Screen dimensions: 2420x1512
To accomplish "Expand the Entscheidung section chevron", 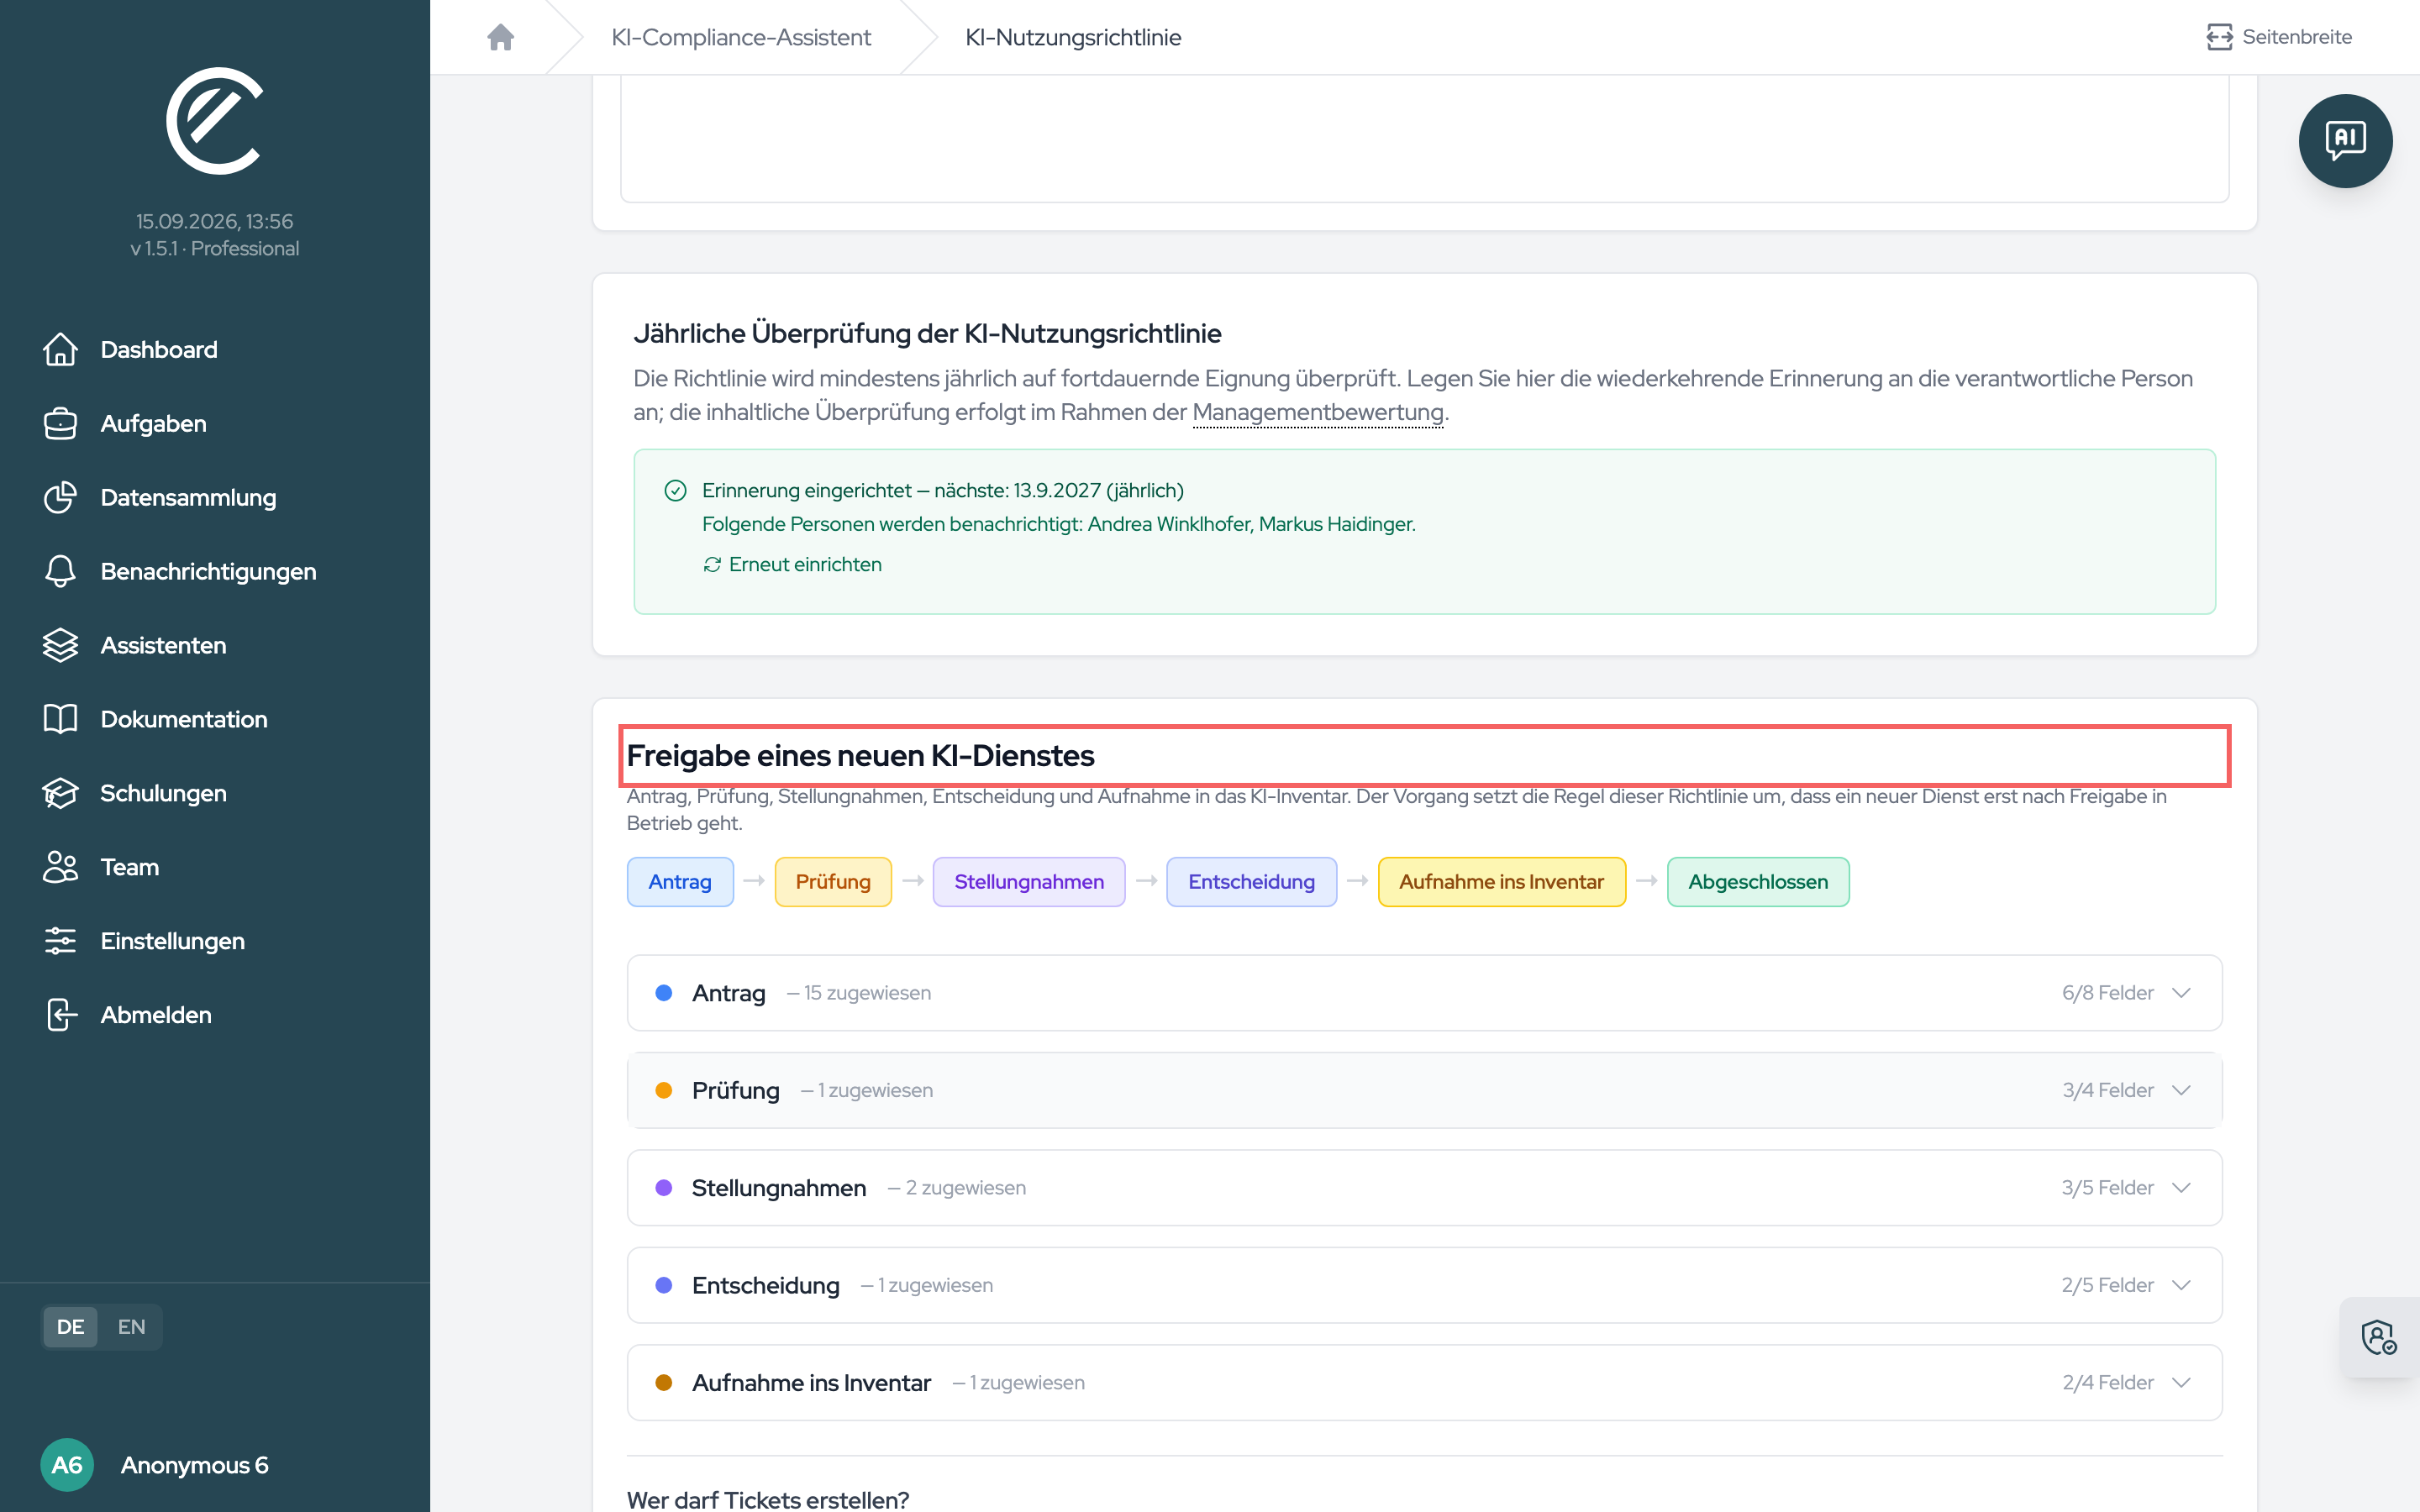I will [x=2182, y=1285].
